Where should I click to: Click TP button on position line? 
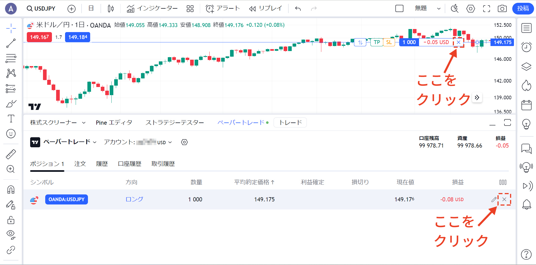(x=377, y=42)
